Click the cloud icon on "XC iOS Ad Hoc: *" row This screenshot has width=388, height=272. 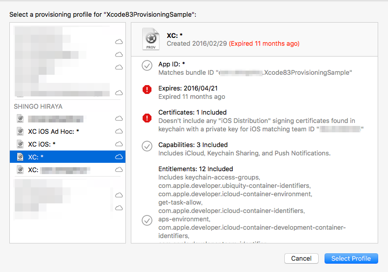(x=119, y=131)
